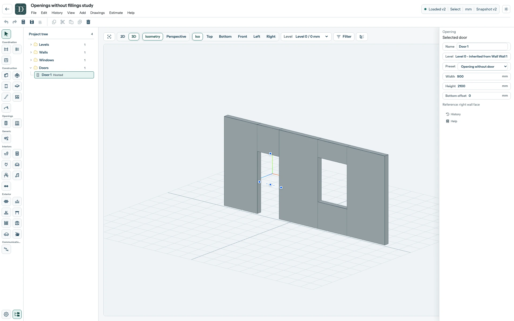Image resolution: width=514 pixels, height=321 pixels.
Task: Open the Preset Opening without door dropdown
Action: click(483, 67)
